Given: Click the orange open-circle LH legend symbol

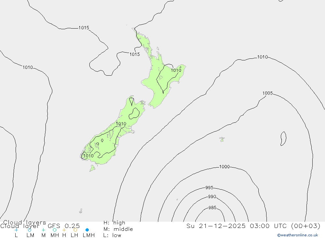Looking at the screenshot, I should [x=75, y=230].
